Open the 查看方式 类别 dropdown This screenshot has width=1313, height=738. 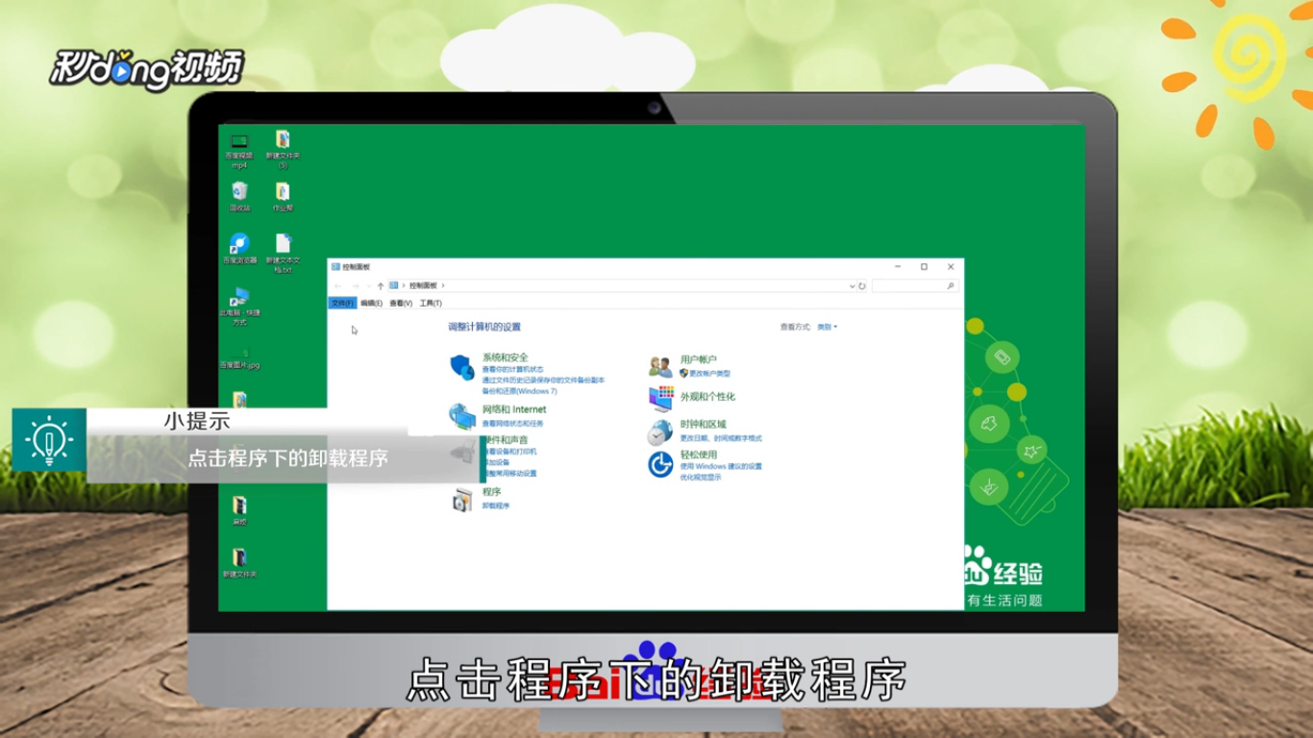(827, 327)
